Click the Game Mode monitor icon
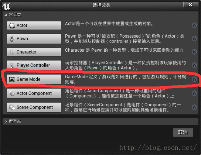 12,79
